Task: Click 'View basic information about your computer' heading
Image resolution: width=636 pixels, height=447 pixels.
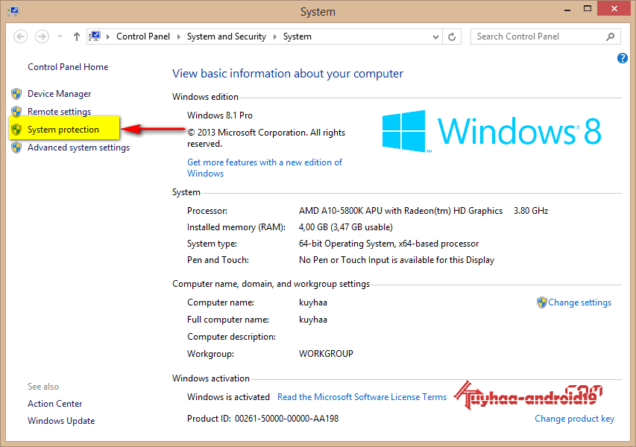Action: pos(288,74)
